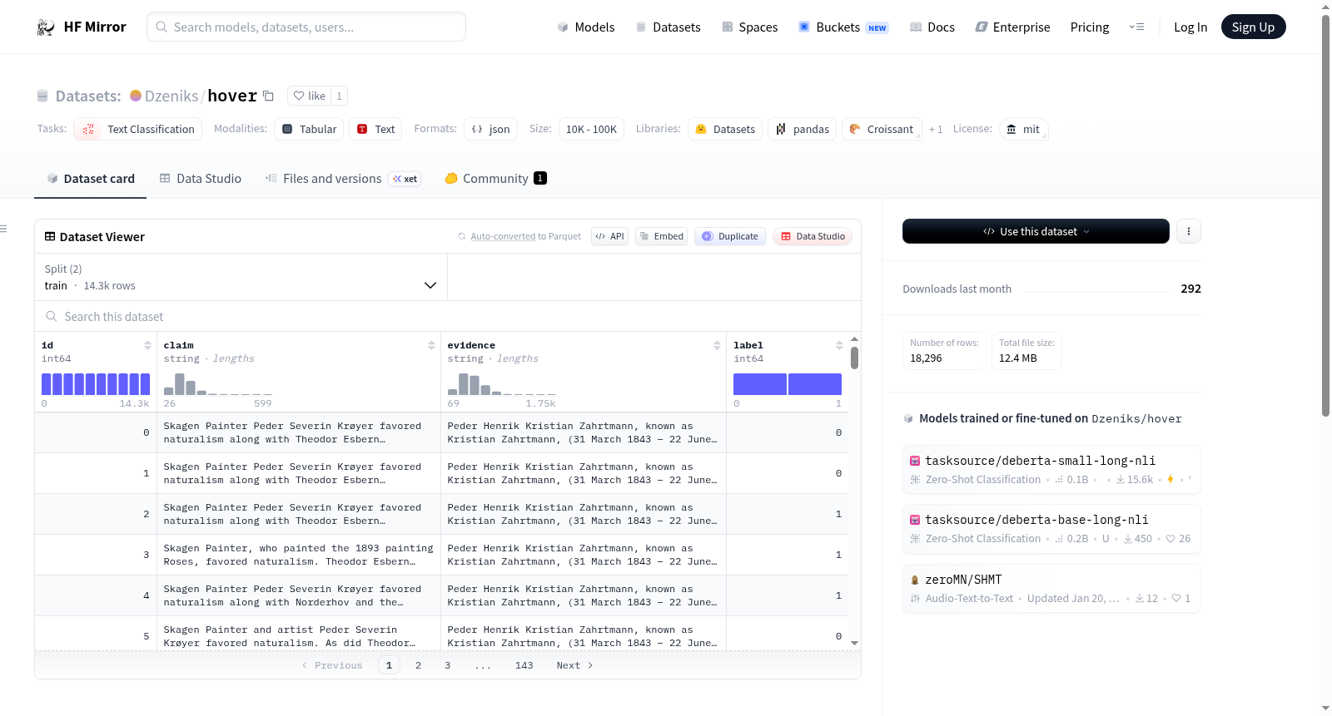Click the Dataset Viewer table icon
Viewport: 1332px width, 716px height.
50,237
